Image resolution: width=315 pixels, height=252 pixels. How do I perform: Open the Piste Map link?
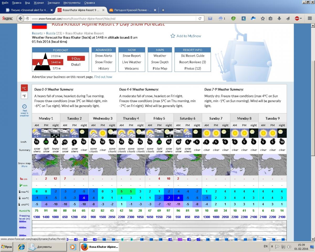[160, 69]
